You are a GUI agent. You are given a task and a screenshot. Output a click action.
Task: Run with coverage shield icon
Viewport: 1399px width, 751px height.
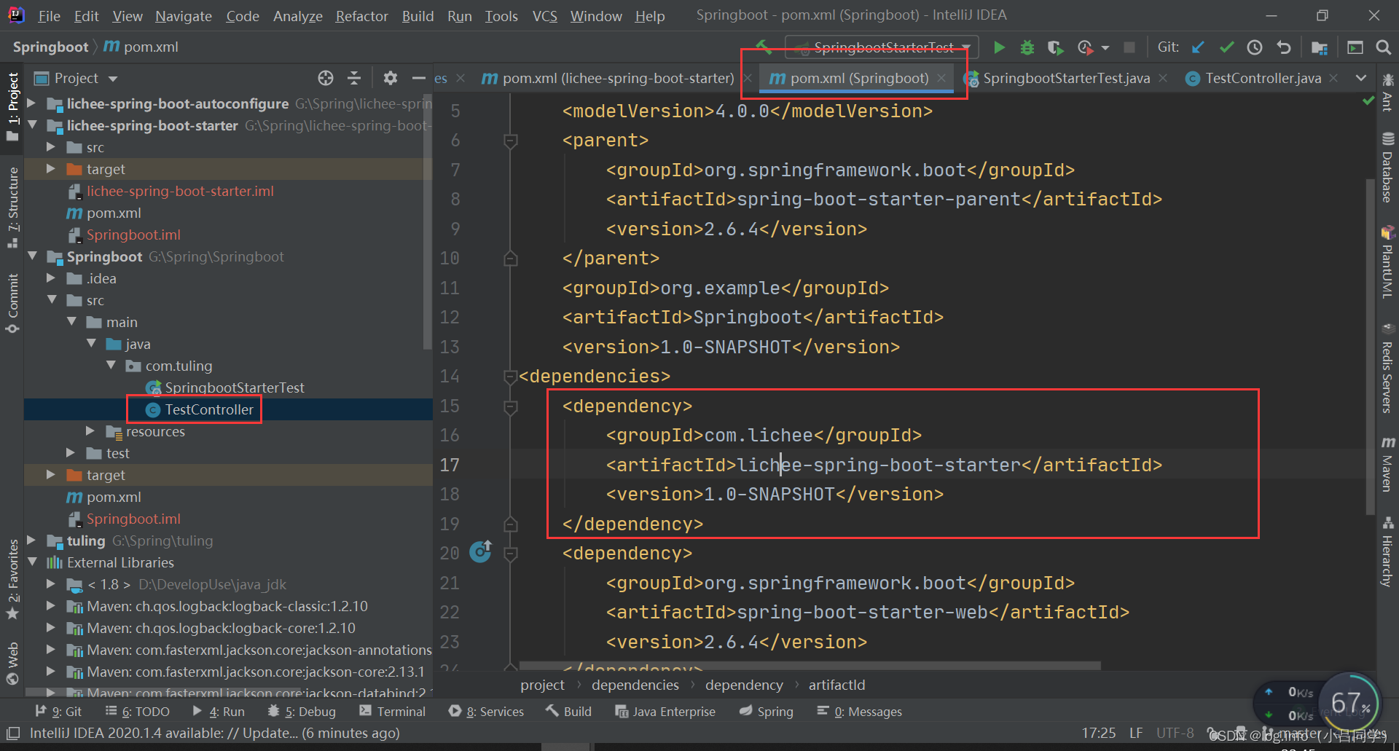[x=1055, y=47]
